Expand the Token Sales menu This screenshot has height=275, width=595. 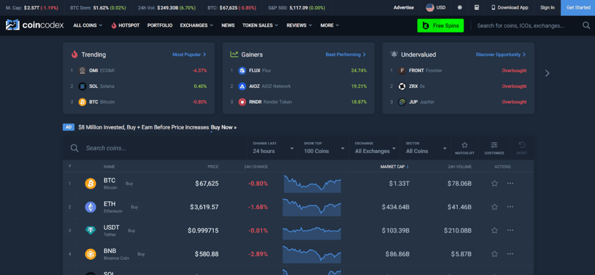(260, 26)
